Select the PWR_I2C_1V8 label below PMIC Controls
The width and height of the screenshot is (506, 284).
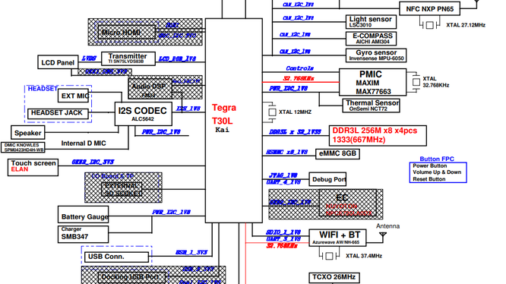click(x=289, y=88)
